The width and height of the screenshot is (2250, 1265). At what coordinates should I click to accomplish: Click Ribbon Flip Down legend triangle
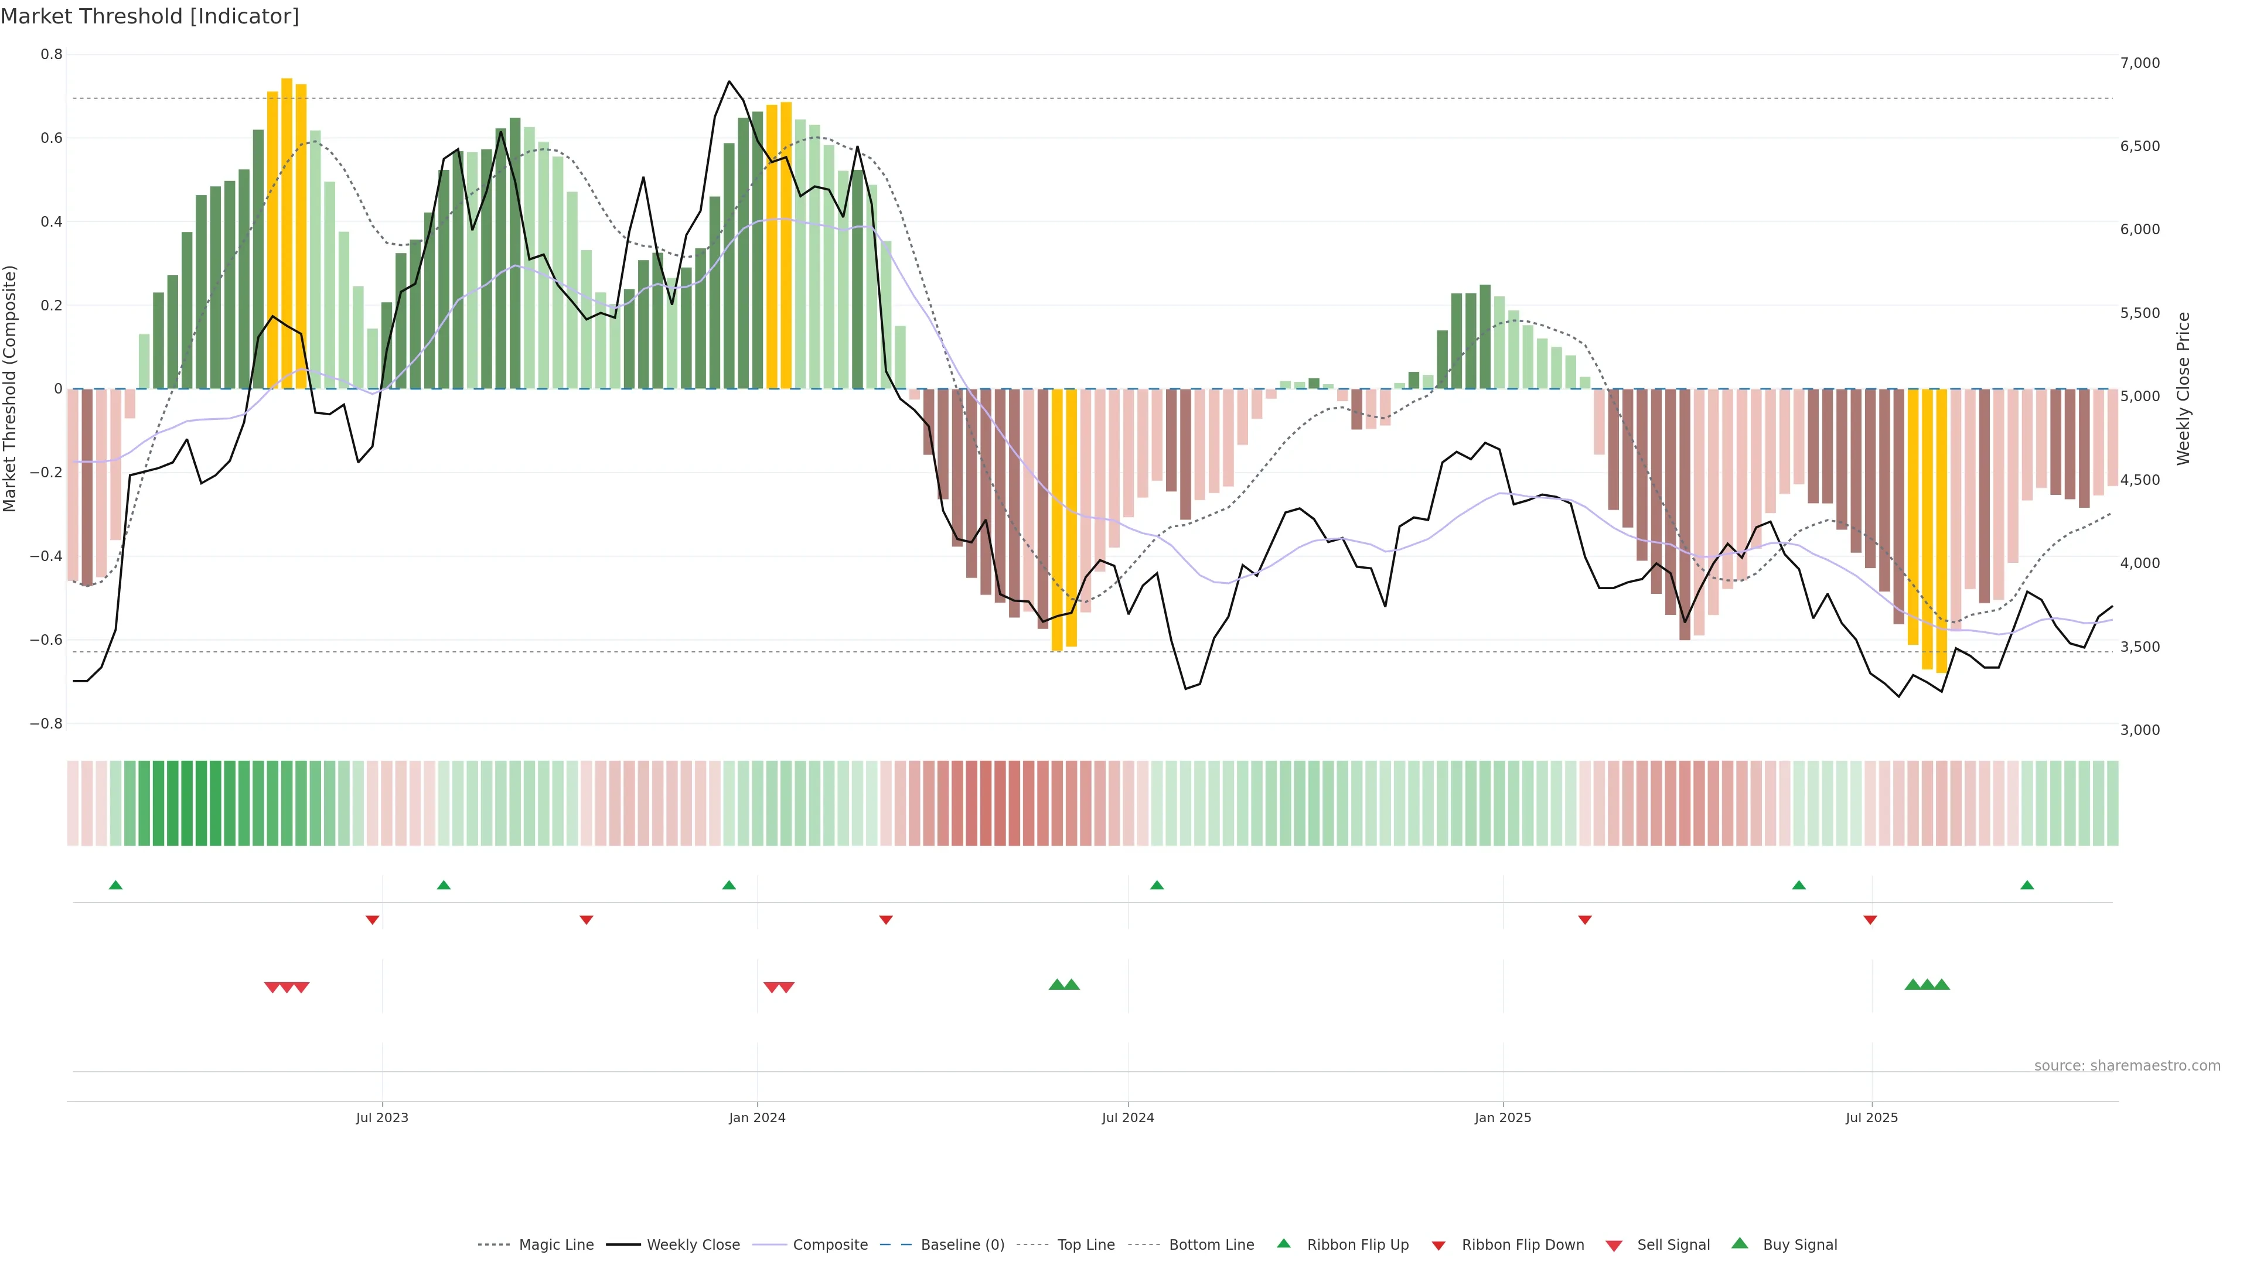1438,1246
